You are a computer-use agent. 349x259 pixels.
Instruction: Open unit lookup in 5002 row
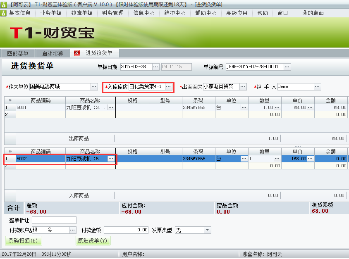point(244,159)
